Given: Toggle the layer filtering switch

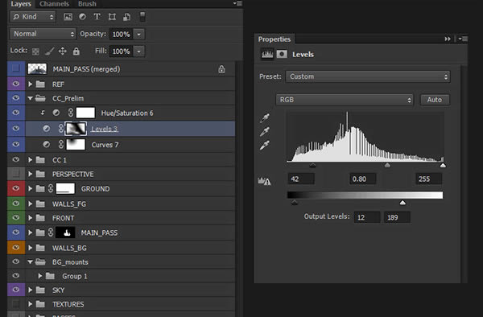Looking at the screenshot, I should coord(142,17).
